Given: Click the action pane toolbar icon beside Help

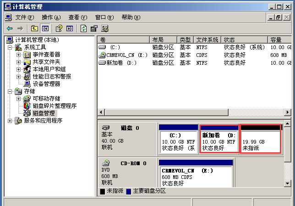Looking at the screenshot, I should (70, 28).
